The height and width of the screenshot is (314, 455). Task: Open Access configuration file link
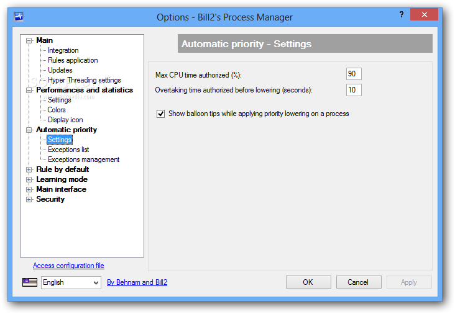[x=68, y=266]
